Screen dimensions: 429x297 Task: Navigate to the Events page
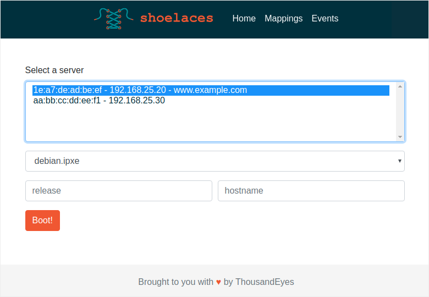[324, 18]
